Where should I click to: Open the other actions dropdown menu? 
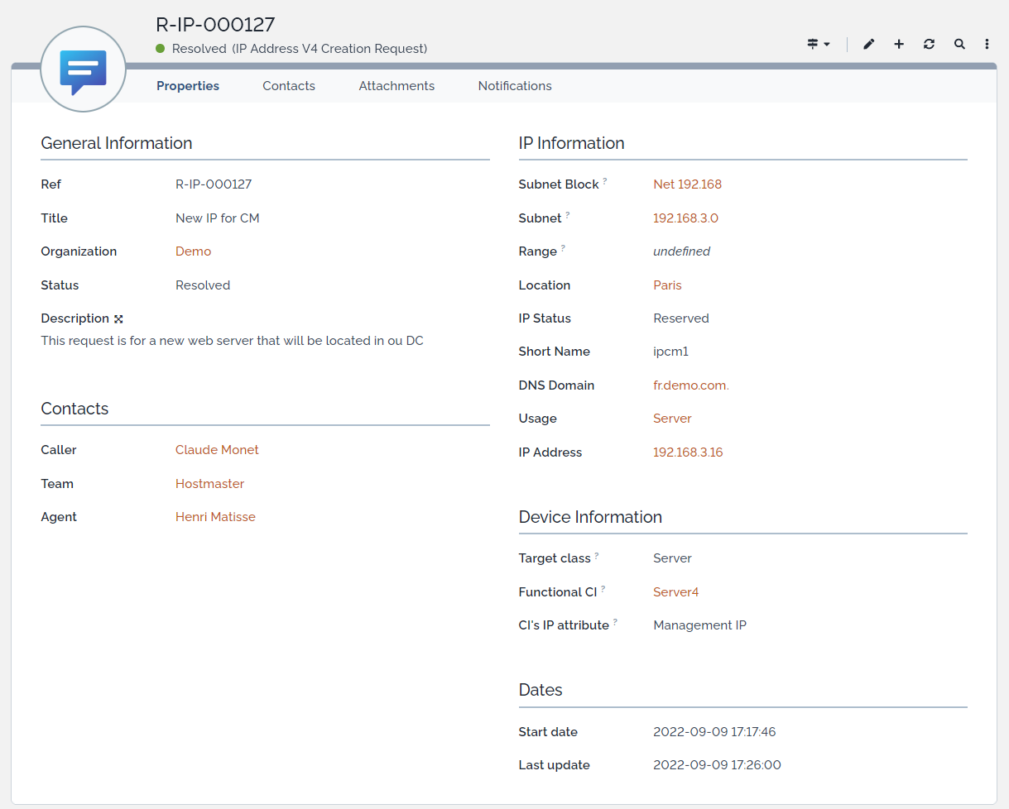tap(819, 45)
